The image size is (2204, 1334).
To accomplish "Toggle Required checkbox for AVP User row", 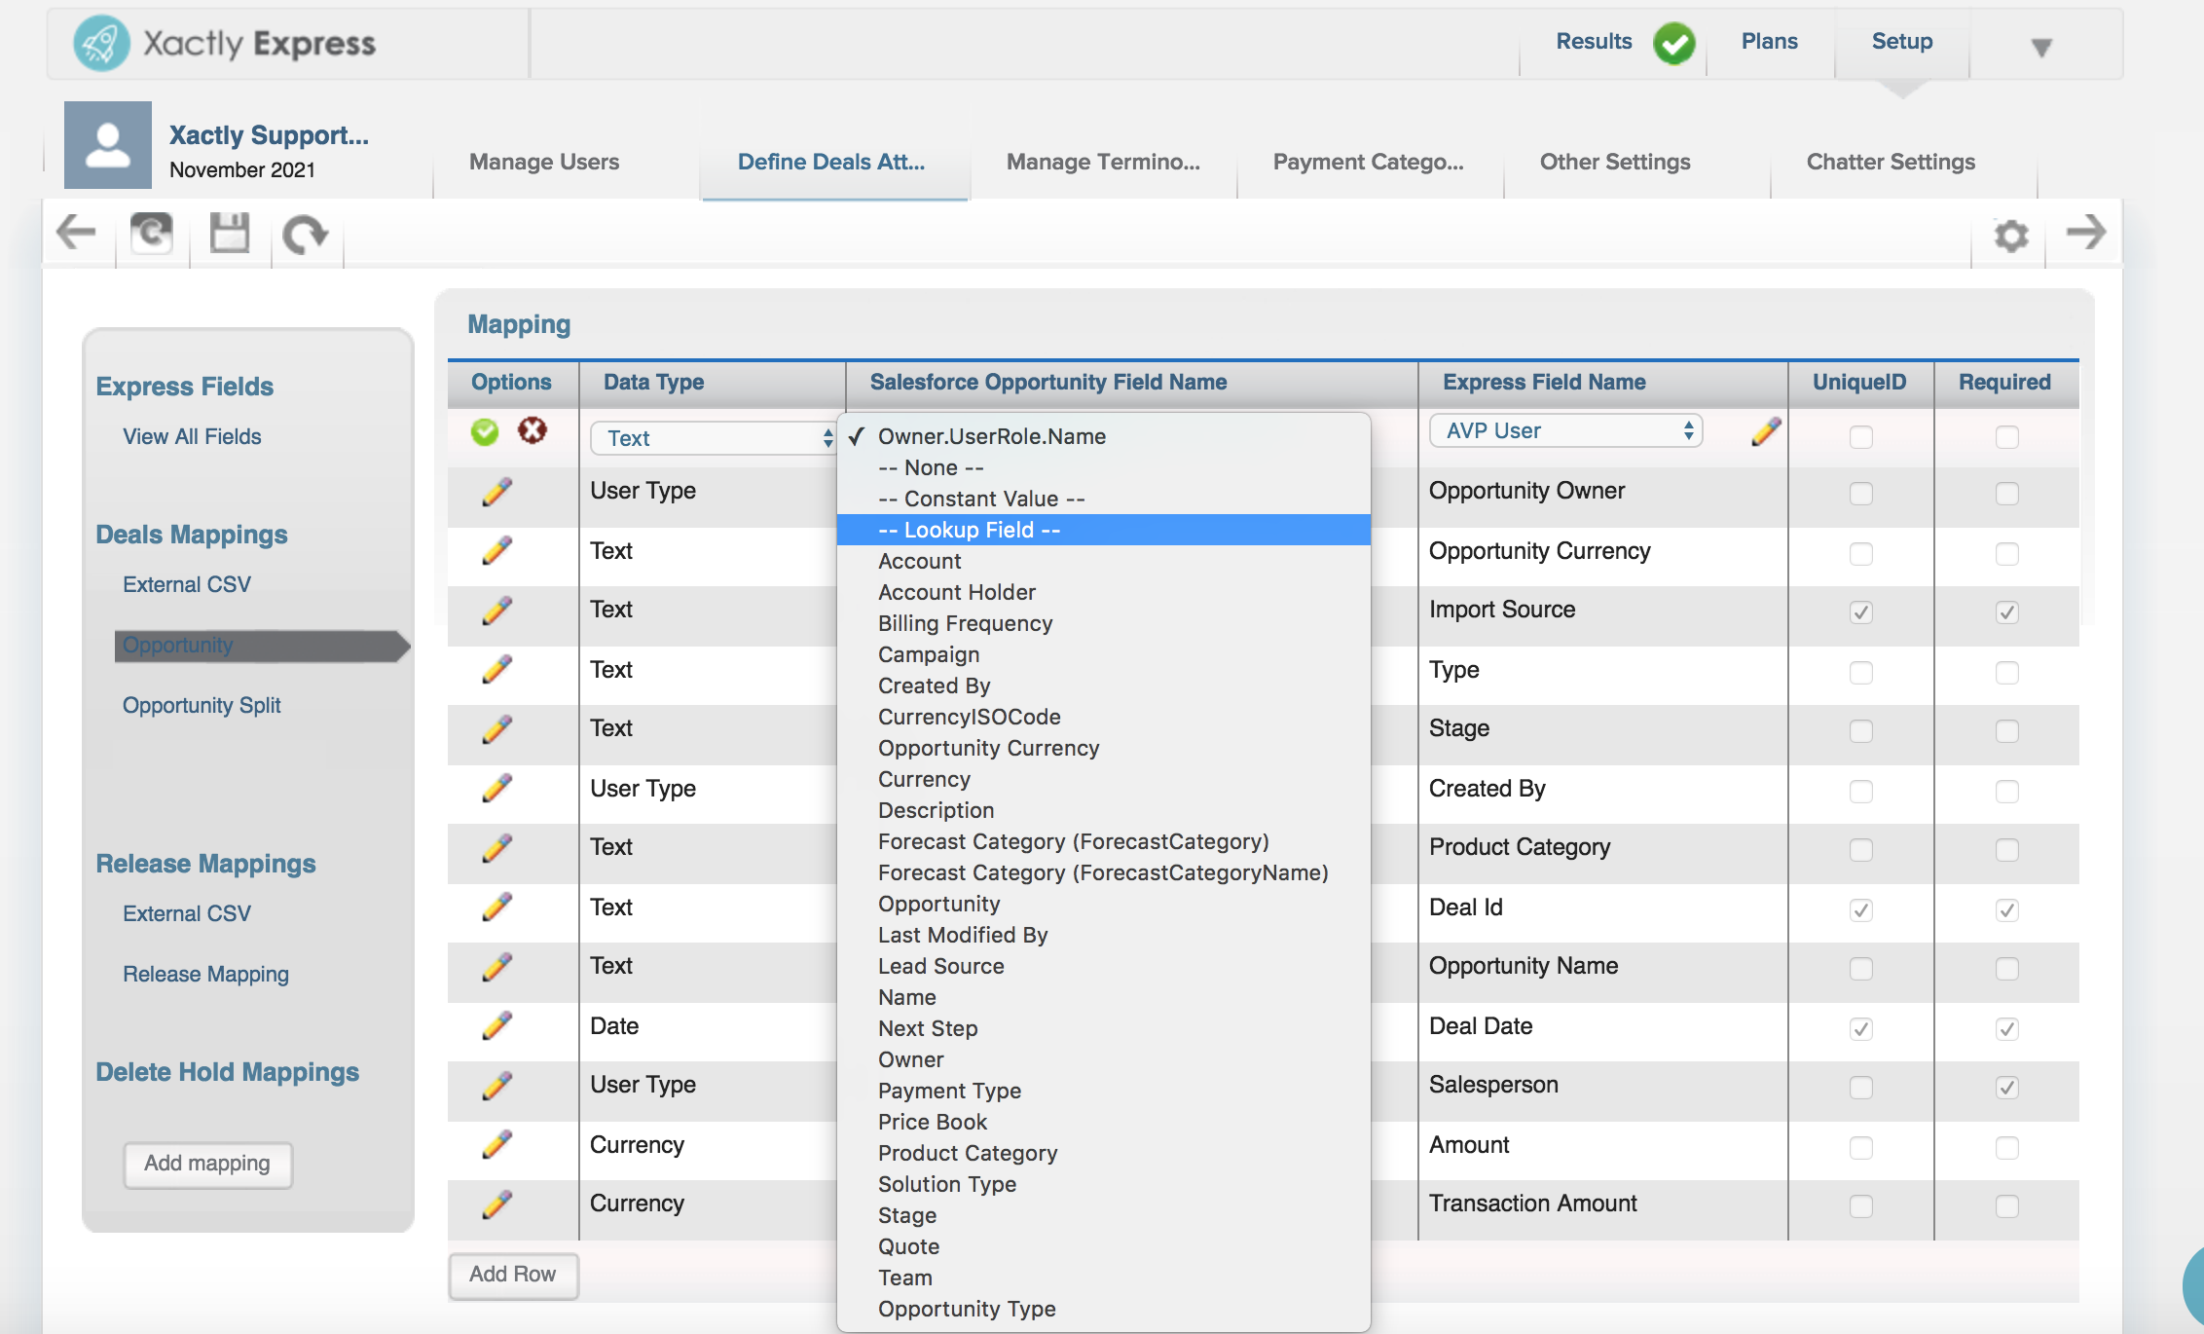I will pyautogui.click(x=2006, y=437).
